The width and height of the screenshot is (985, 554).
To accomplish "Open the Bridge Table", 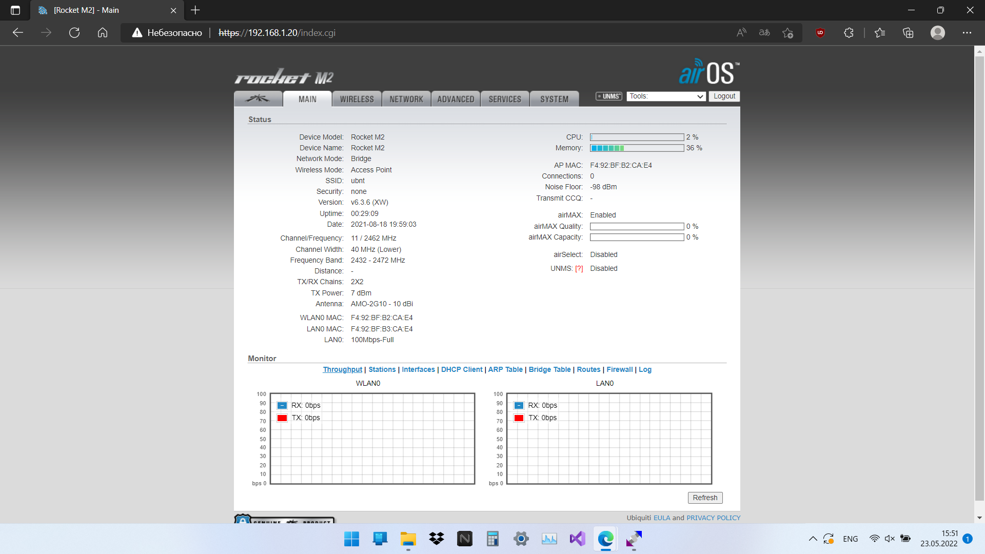I will pyautogui.click(x=549, y=369).
